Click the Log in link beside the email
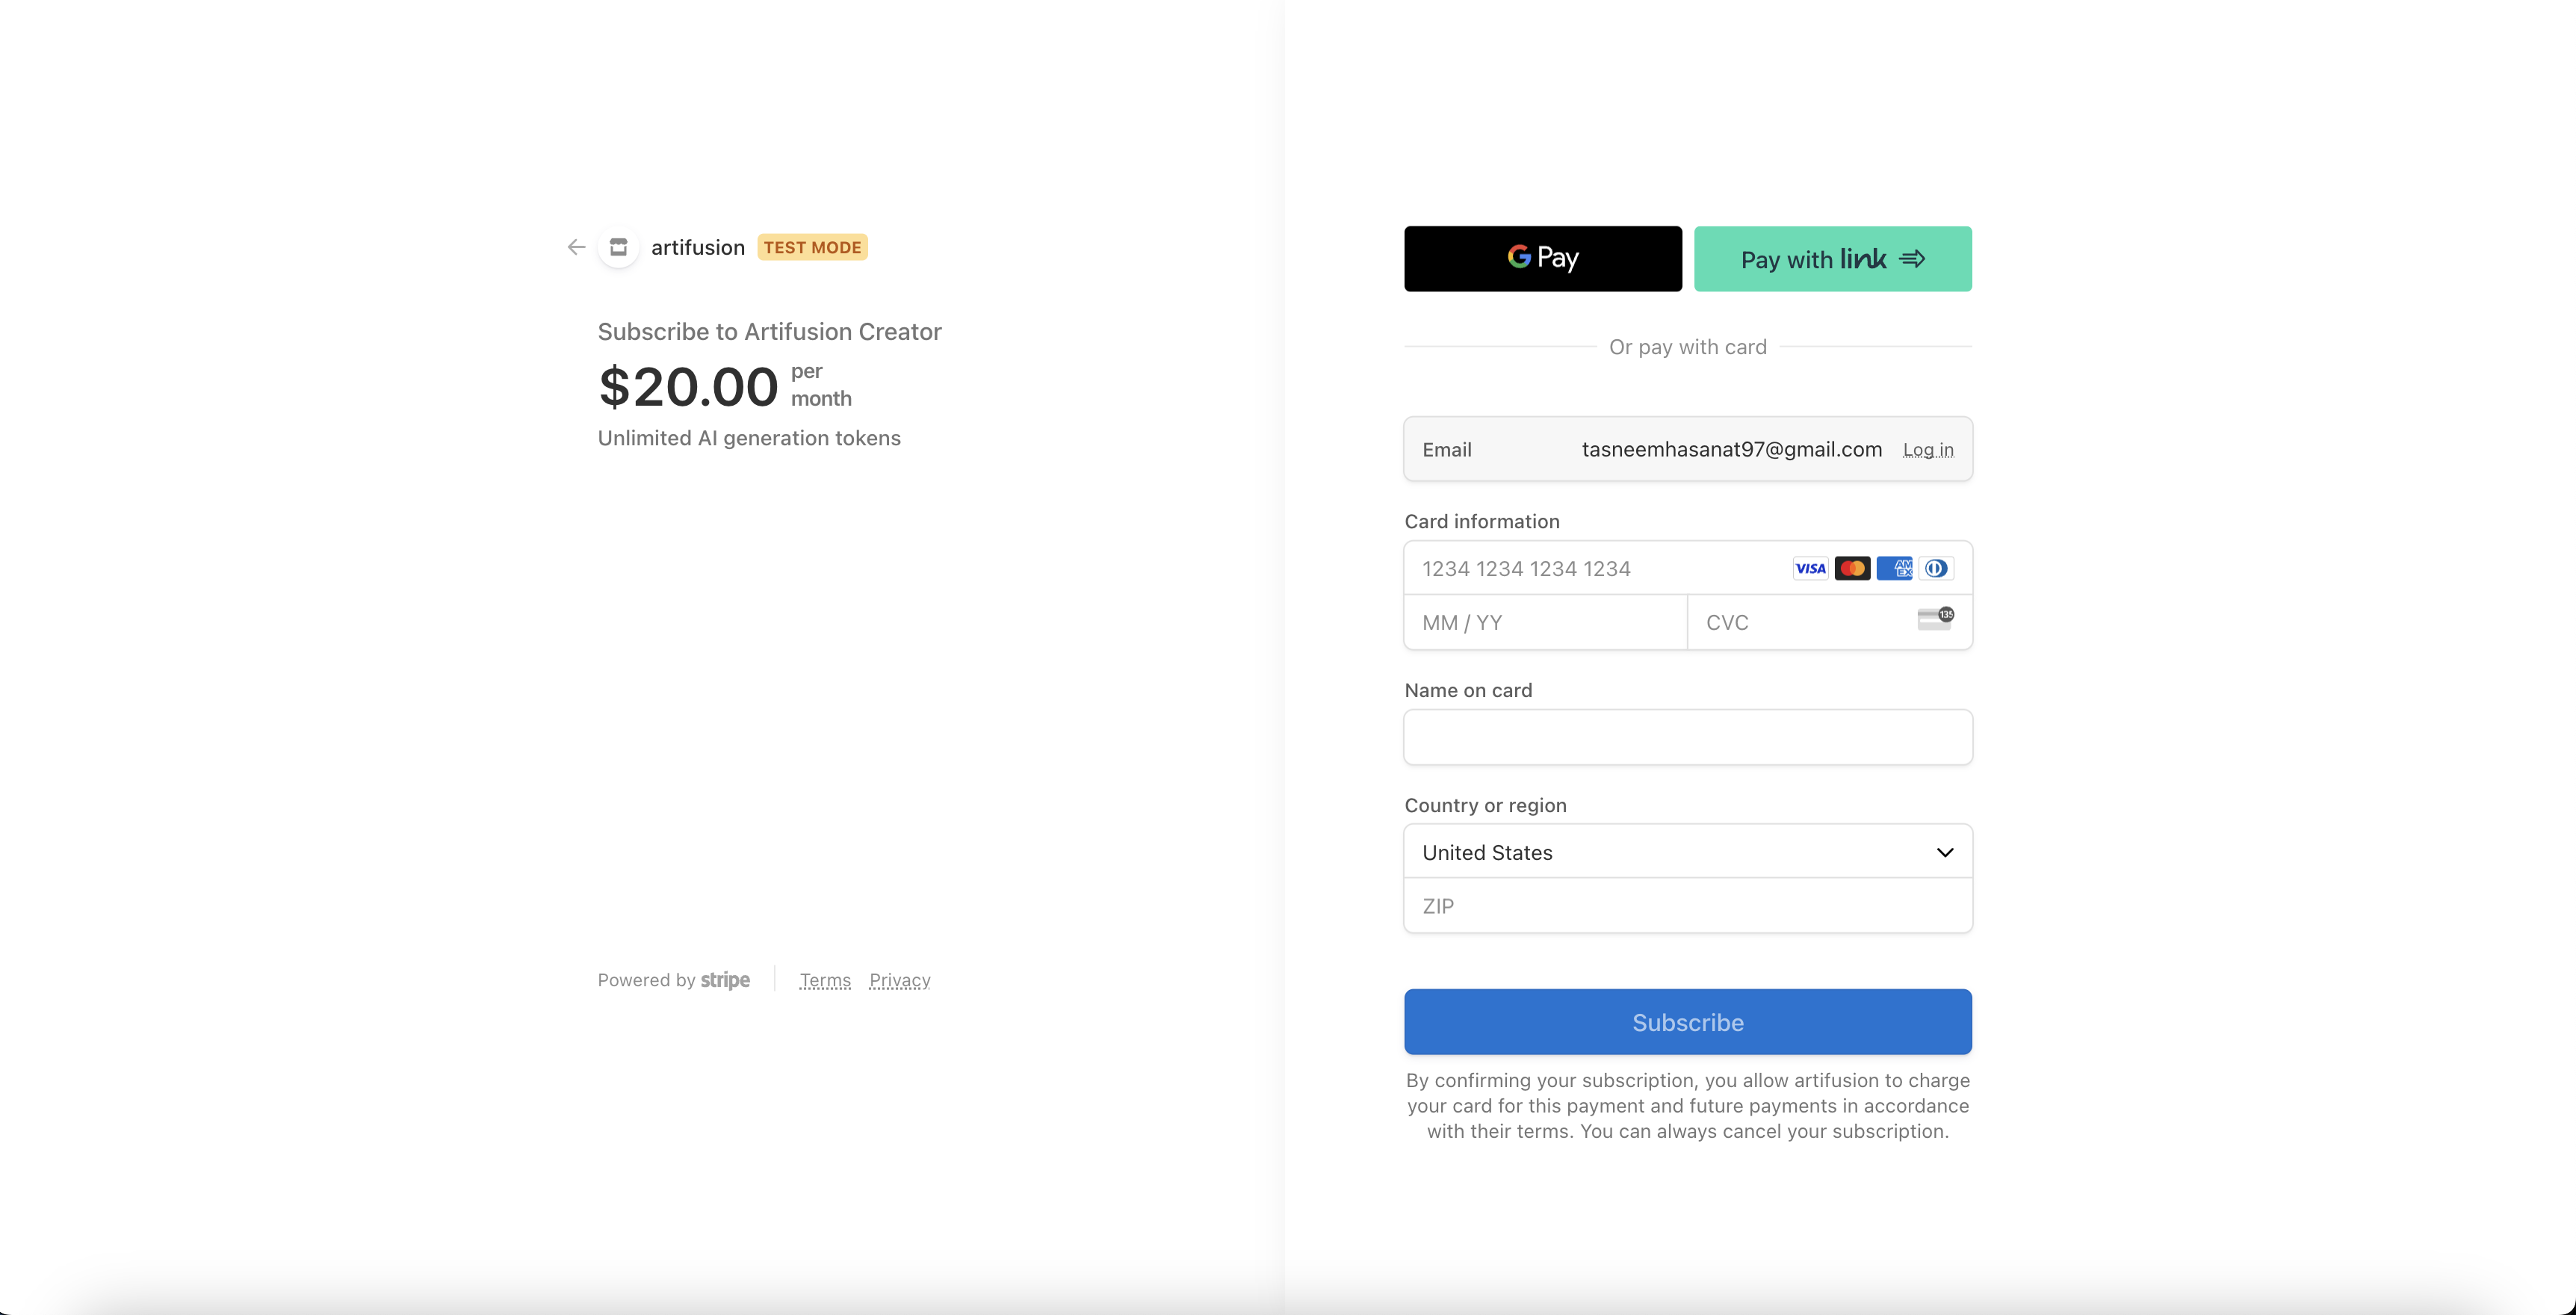Image resolution: width=2576 pixels, height=1315 pixels. pos(1928,450)
